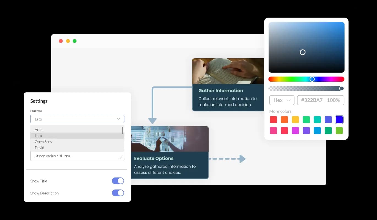Click the hue rainbow slider handle
This screenshot has width=377, height=220.
(312, 79)
